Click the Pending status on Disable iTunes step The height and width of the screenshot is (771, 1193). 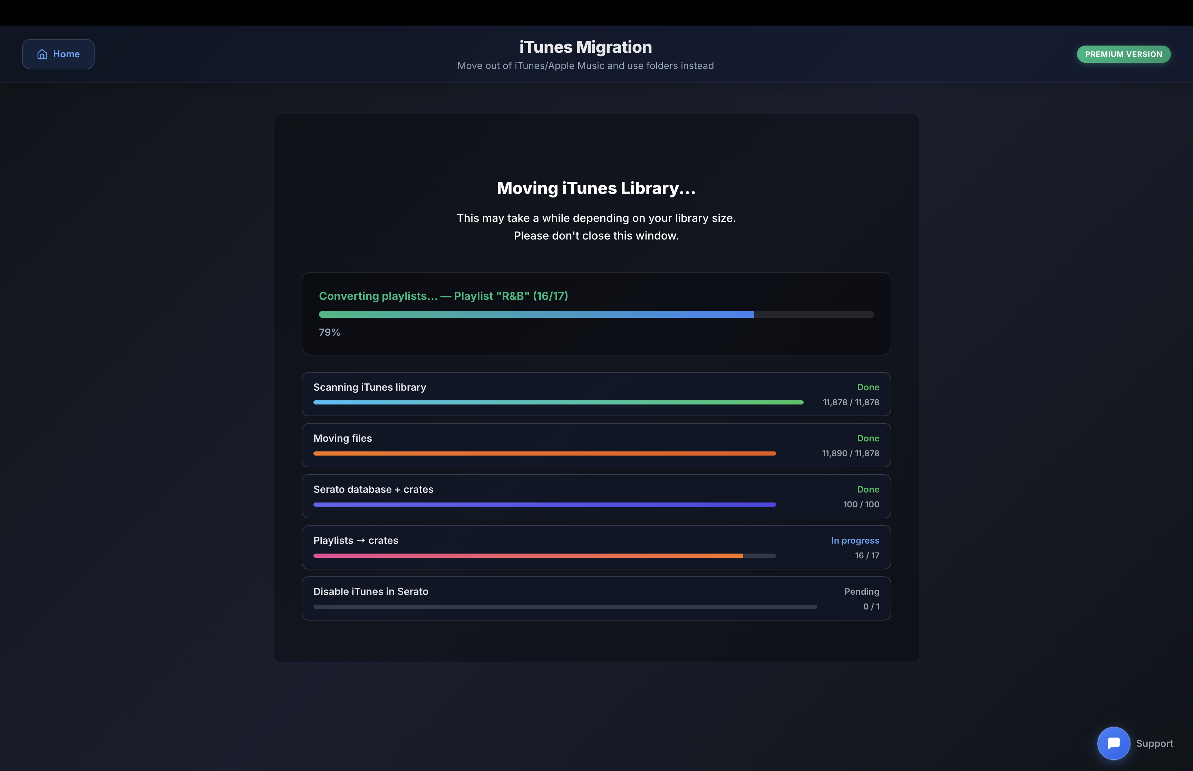pos(861,591)
